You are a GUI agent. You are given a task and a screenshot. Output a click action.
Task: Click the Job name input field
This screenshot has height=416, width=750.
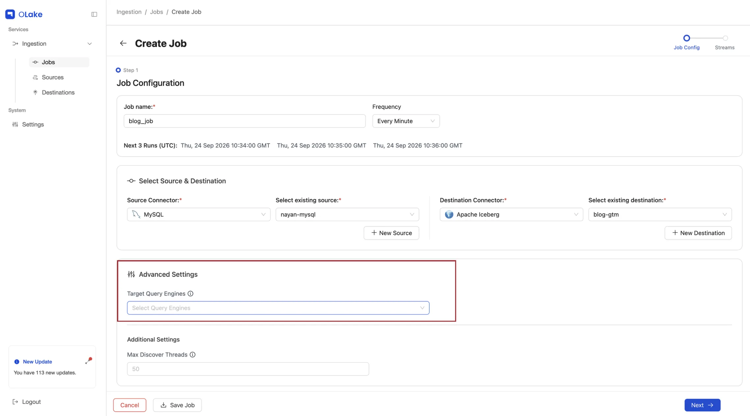[245, 121]
